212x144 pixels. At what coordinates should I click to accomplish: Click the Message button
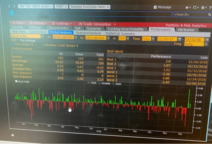click(162, 7)
